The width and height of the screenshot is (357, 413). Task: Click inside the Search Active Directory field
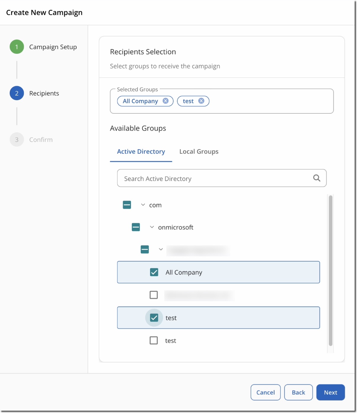click(x=207, y=178)
